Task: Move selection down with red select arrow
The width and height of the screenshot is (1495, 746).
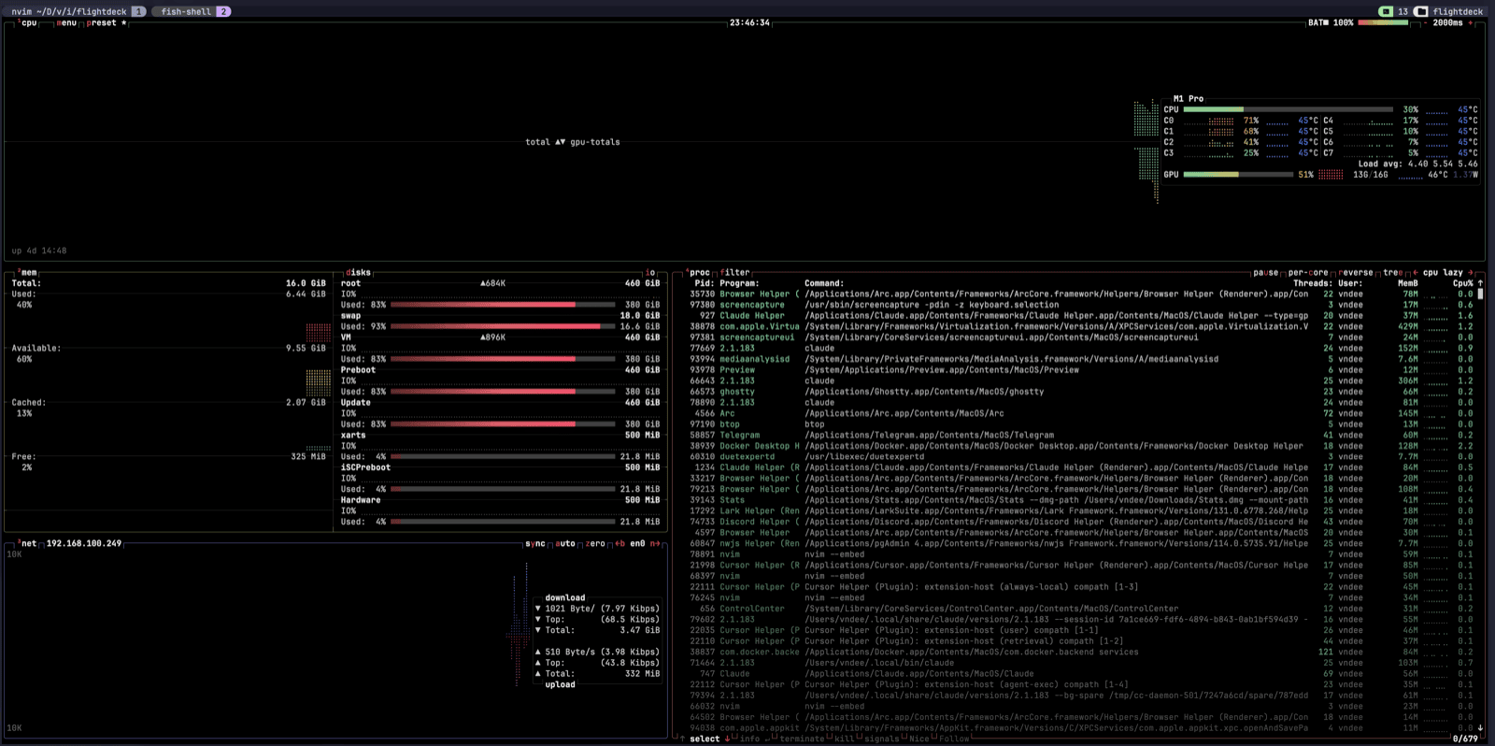Action: click(728, 739)
